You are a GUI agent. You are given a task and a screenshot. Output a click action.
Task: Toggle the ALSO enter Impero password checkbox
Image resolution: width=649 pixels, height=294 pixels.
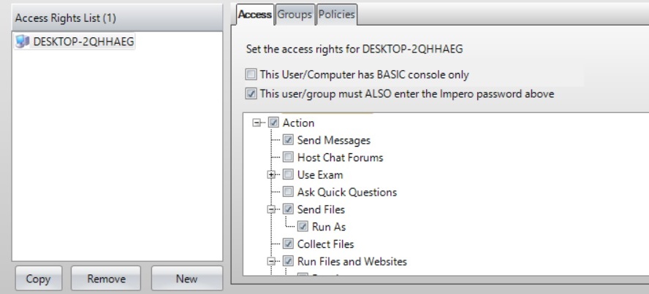coord(251,93)
